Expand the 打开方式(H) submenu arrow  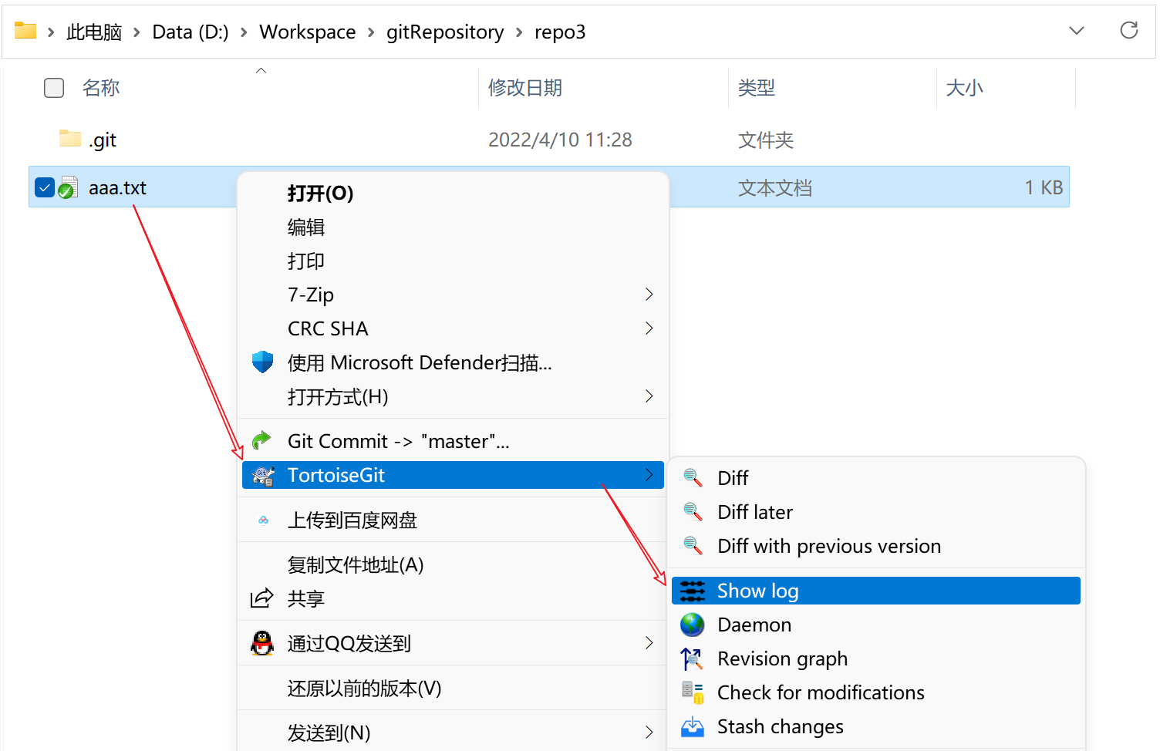click(649, 396)
